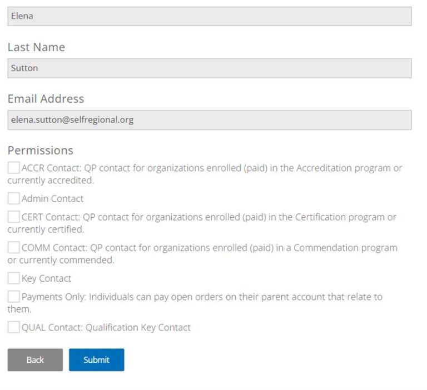Select the COMM Contact checkbox
The width and height of the screenshot is (427, 390).
tap(13, 248)
